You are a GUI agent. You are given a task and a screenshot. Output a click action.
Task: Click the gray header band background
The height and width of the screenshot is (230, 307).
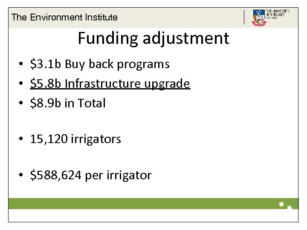click(179, 18)
